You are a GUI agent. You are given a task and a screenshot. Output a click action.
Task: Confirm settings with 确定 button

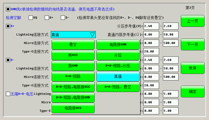[192, 92]
